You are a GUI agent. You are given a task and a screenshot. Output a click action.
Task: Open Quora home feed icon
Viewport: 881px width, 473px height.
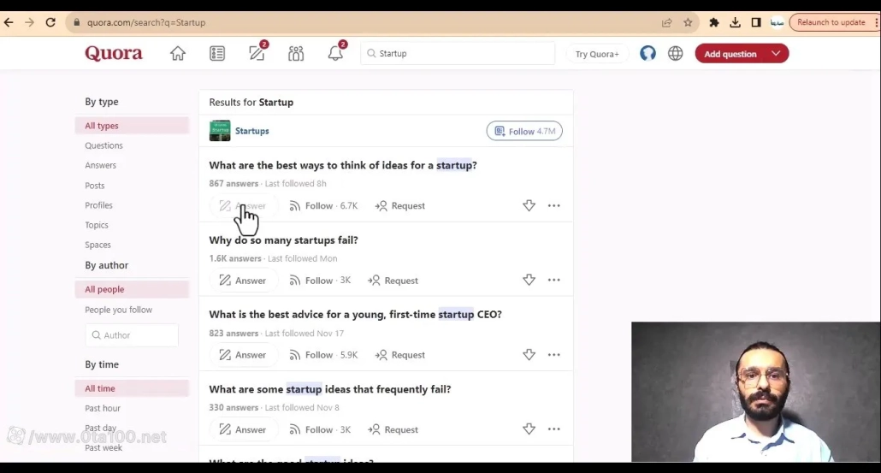[x=178, y=54]
